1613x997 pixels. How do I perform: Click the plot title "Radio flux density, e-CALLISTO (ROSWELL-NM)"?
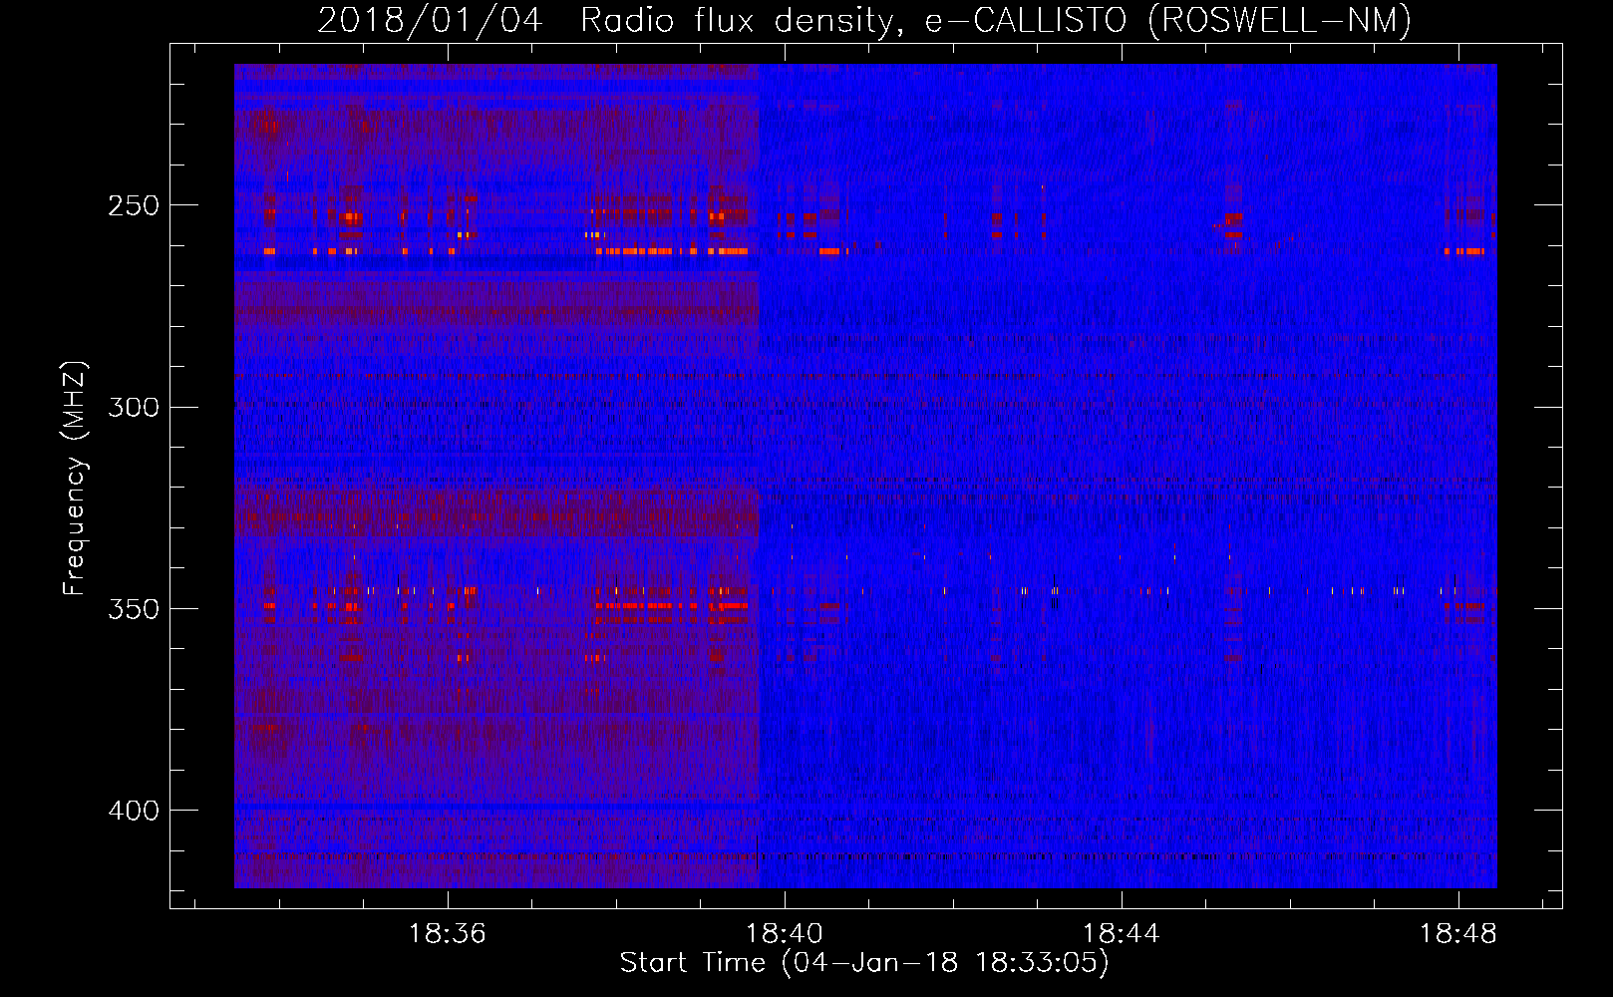pyautogui.click(x=996, y=20)
